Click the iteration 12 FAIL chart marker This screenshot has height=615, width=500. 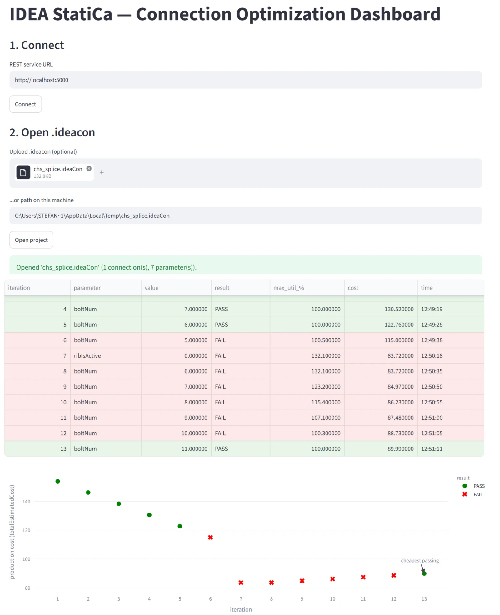tap(394, 575)
